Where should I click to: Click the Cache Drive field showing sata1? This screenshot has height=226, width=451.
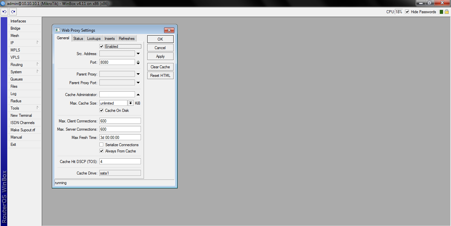tap(120, 173)
